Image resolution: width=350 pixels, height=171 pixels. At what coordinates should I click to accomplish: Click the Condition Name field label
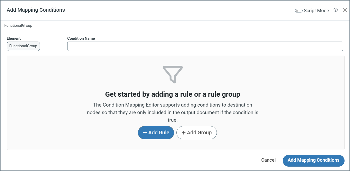[81, 38]
